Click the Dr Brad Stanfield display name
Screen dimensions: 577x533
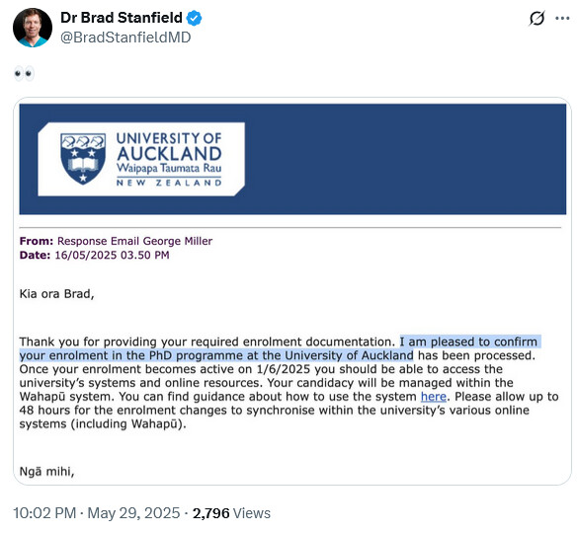tap(122, 18)
